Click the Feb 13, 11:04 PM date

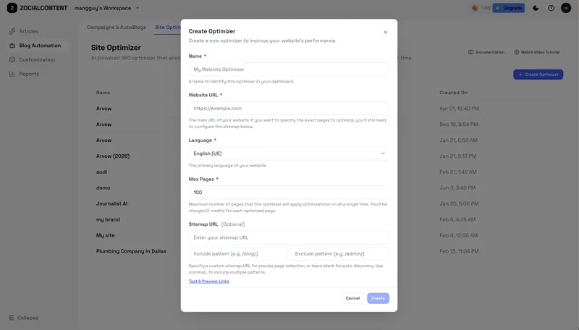tap(459, 251)
